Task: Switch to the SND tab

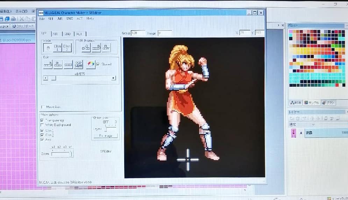Action: coord(68,34)
